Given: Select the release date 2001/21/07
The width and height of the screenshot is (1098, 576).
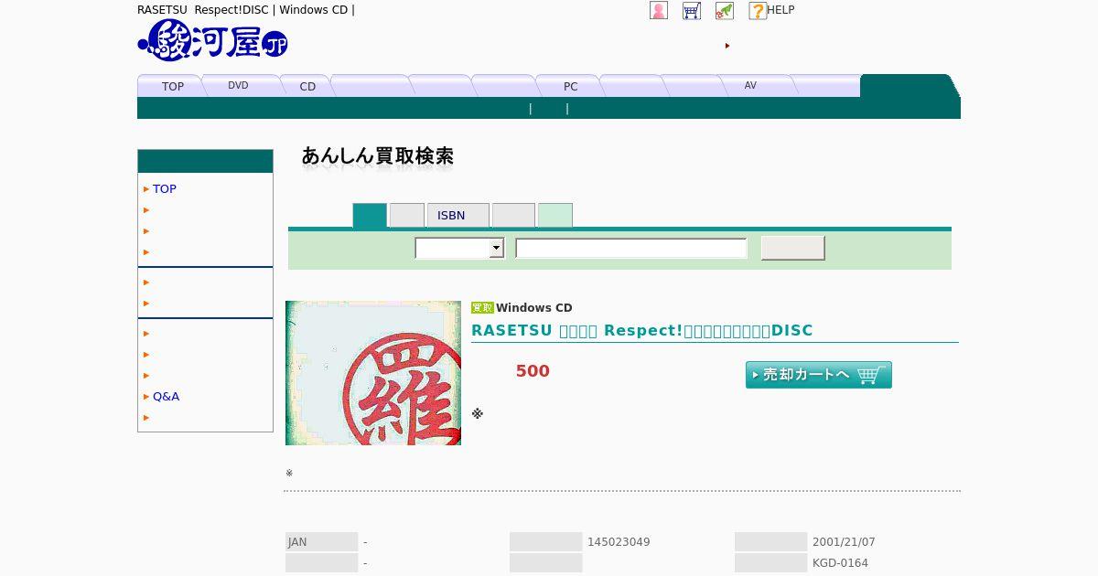Looking at the screenshot, I should click(x=844, y=542).
